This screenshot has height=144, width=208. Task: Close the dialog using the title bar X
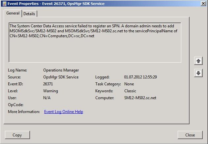[203, 3]
